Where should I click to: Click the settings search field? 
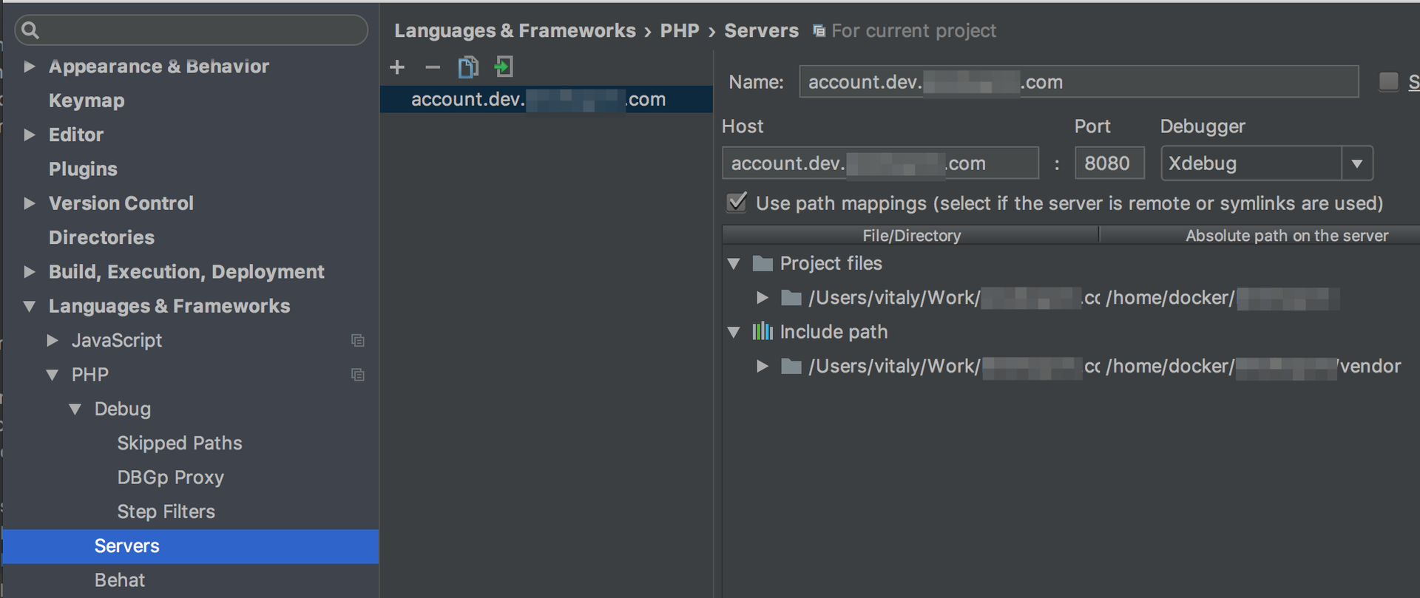click(191, 30)
